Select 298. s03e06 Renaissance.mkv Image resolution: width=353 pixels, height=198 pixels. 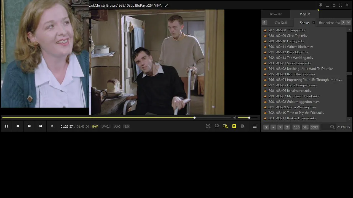(304, 91)
